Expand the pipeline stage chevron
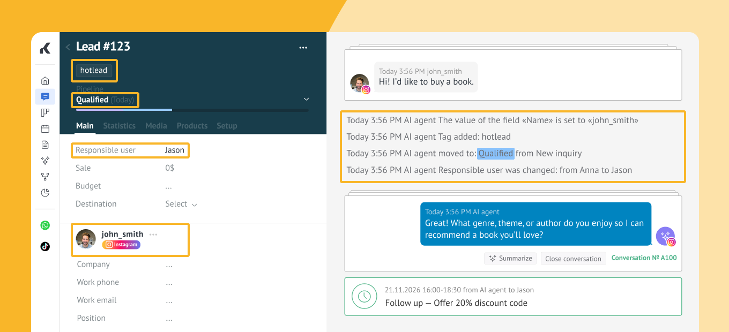The image size is (729, 332). click(306, 99)
